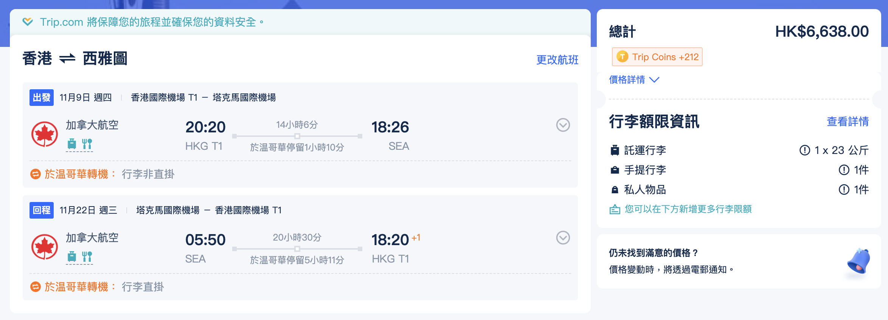Click the 出發 departure tag
Viewport: 888px width, 320px height.
click(42, 98)
